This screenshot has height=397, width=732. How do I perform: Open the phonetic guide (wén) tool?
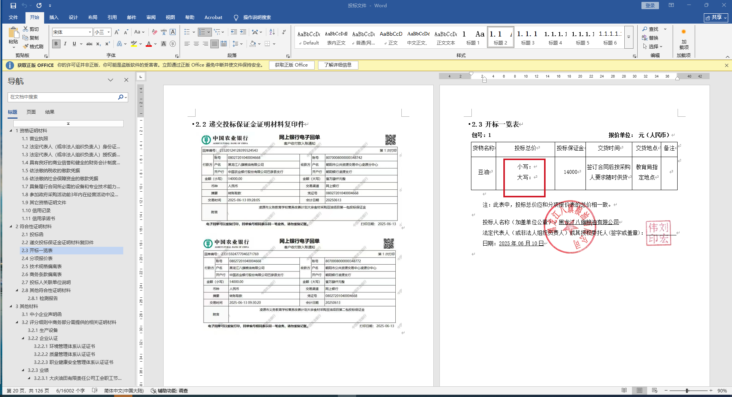click(164, 32)
